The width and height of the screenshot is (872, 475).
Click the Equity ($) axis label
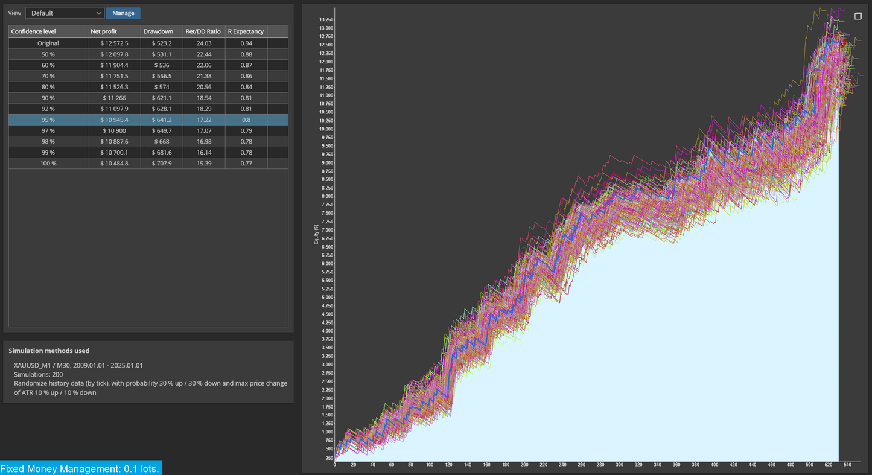click(x=316, y=235)
